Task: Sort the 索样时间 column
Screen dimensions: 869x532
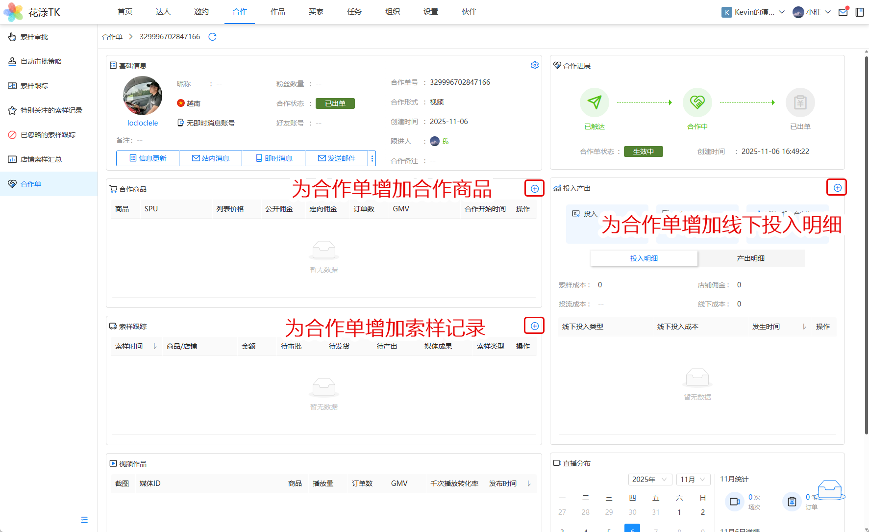Action: pyautogui.click(x=155, y=346)
